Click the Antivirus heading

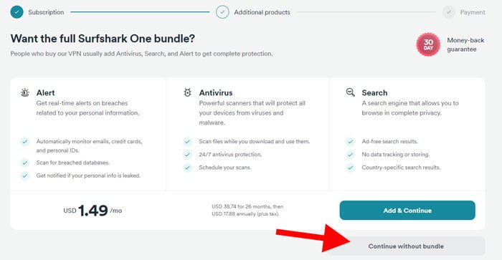coord(216,92)
